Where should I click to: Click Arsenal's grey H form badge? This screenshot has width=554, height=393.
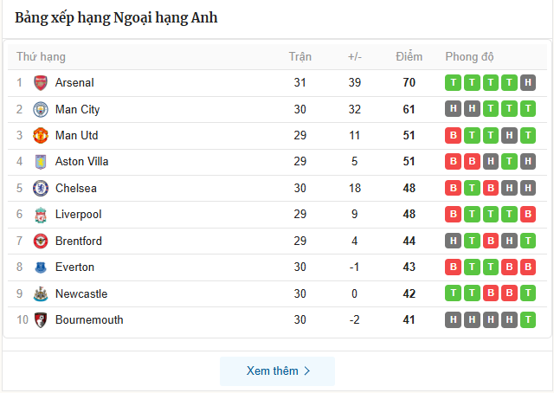528,83
